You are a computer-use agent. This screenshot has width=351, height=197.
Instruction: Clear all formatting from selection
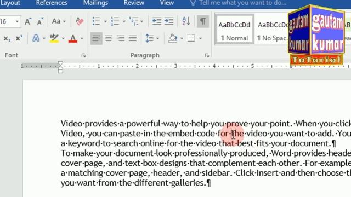80,21
